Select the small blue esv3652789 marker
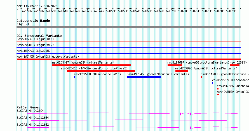 [213, 83]
